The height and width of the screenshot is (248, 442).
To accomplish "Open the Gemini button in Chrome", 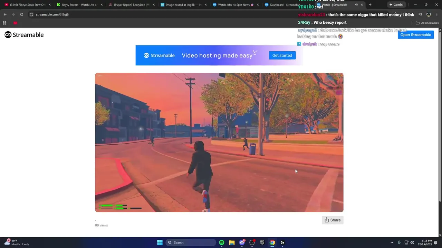I will [396, 5].
